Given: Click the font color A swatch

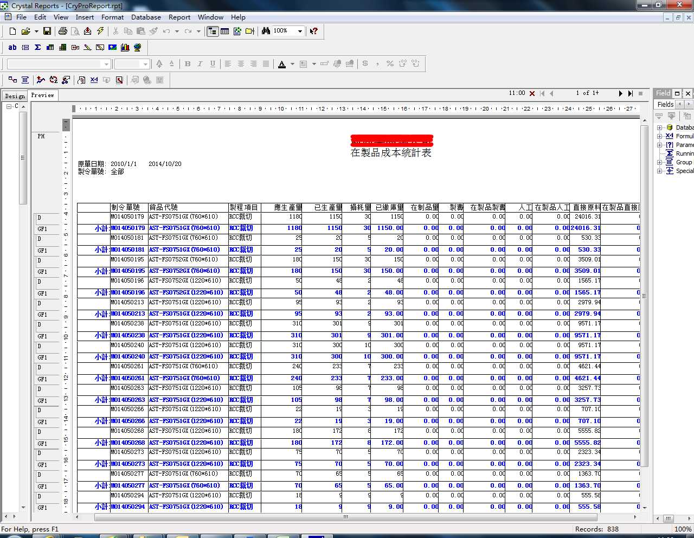Looking at the screenshot, I should (x=282, y=63).
